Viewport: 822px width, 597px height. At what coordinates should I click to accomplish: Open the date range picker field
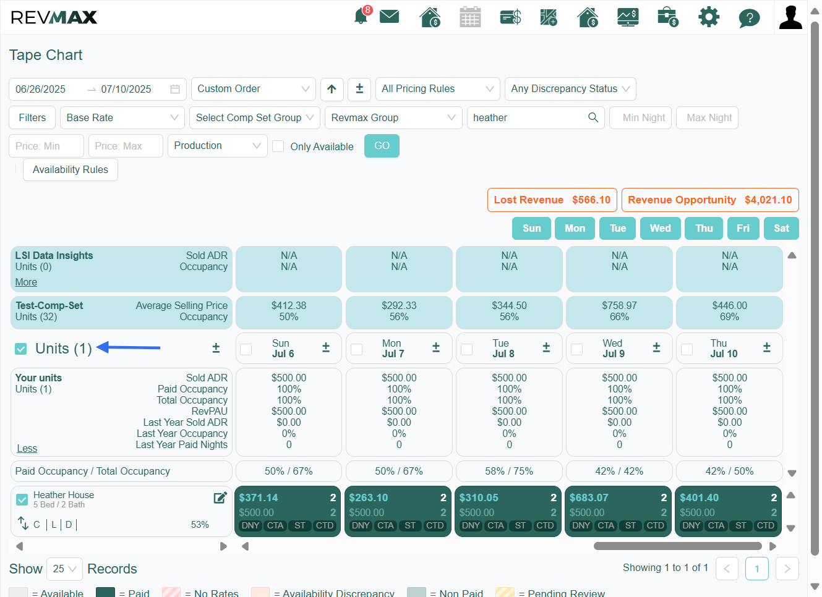click(98, 89)
